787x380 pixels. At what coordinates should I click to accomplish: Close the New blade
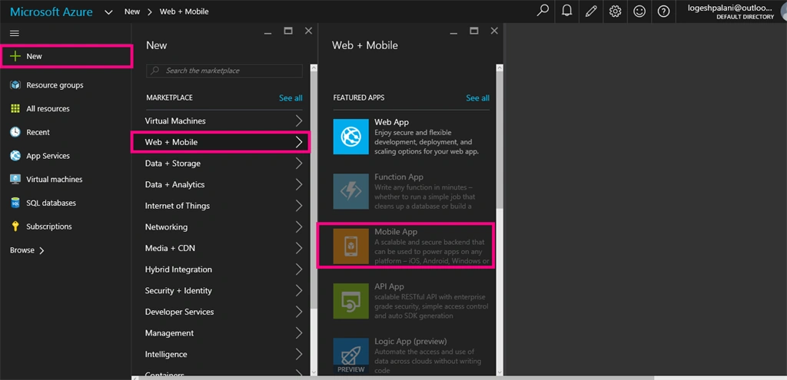point(309,31)
